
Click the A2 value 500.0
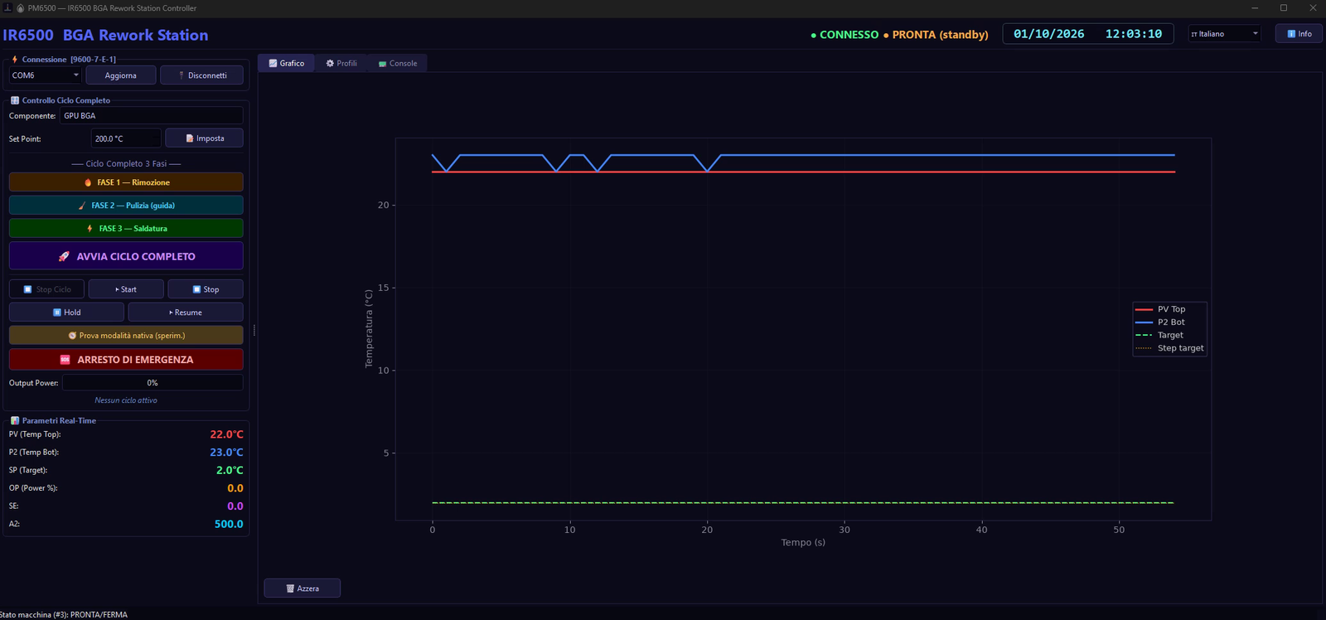pos(229,524)
